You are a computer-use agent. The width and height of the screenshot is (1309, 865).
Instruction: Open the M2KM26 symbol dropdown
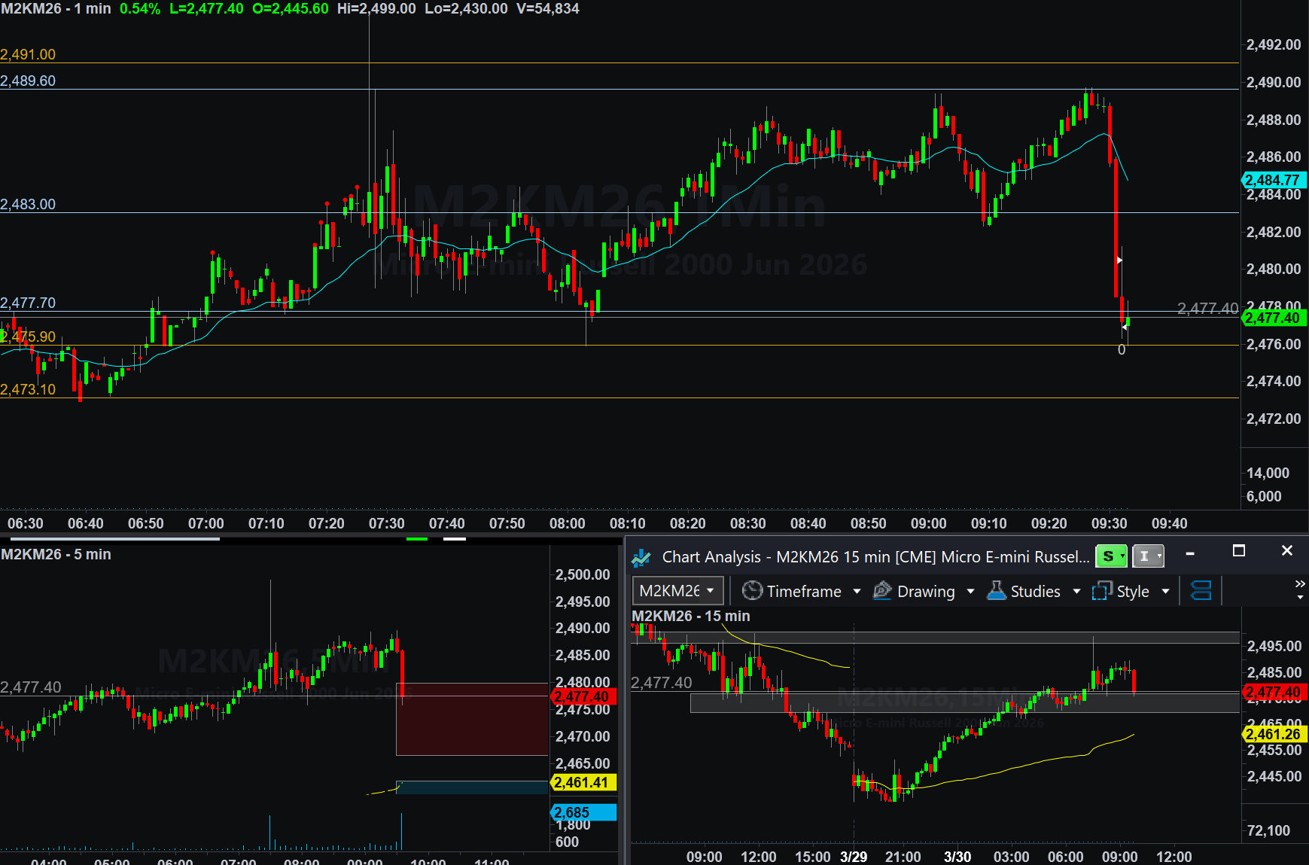[x=677, y=591]
